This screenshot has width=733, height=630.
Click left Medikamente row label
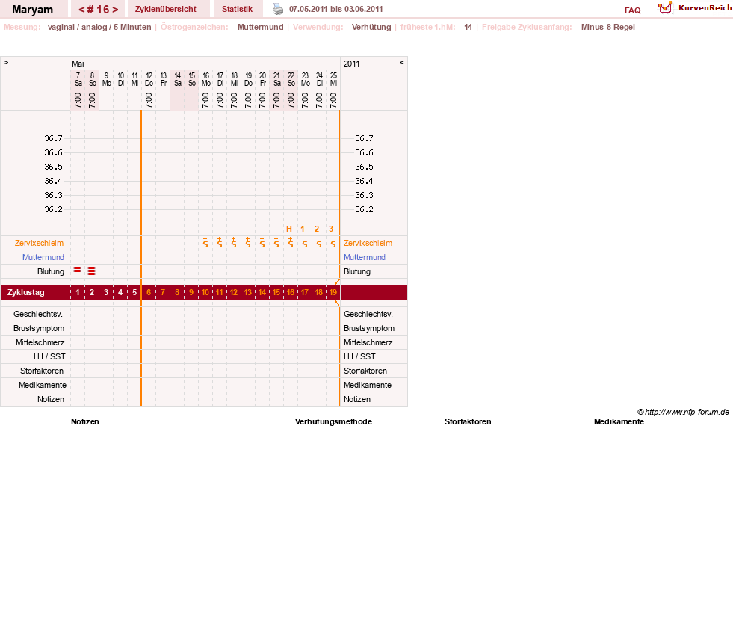tap(43, 385)
